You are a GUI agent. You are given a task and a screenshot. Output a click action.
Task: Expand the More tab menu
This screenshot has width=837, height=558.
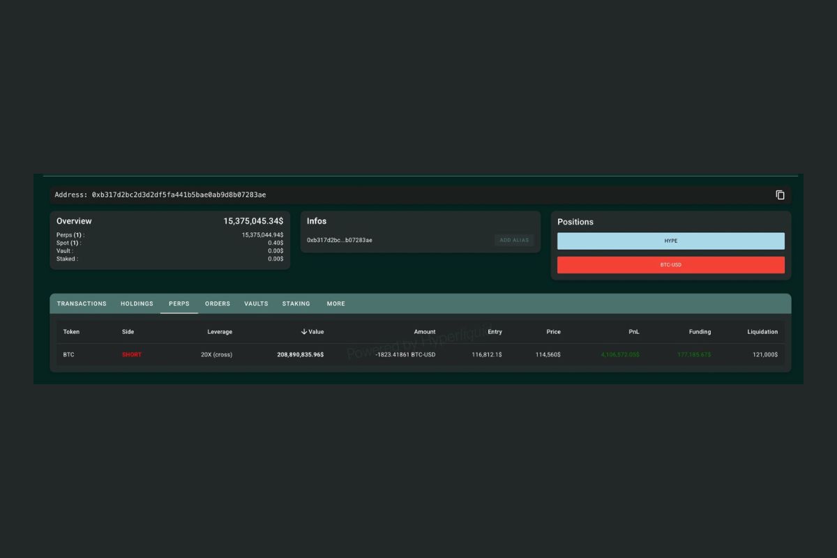coord(335,304)
